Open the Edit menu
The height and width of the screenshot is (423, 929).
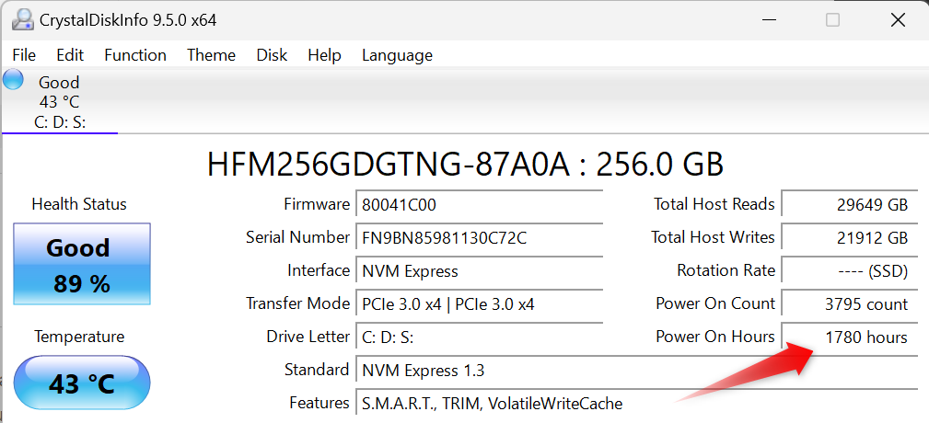pyautogui.click(x=70, y=55)
